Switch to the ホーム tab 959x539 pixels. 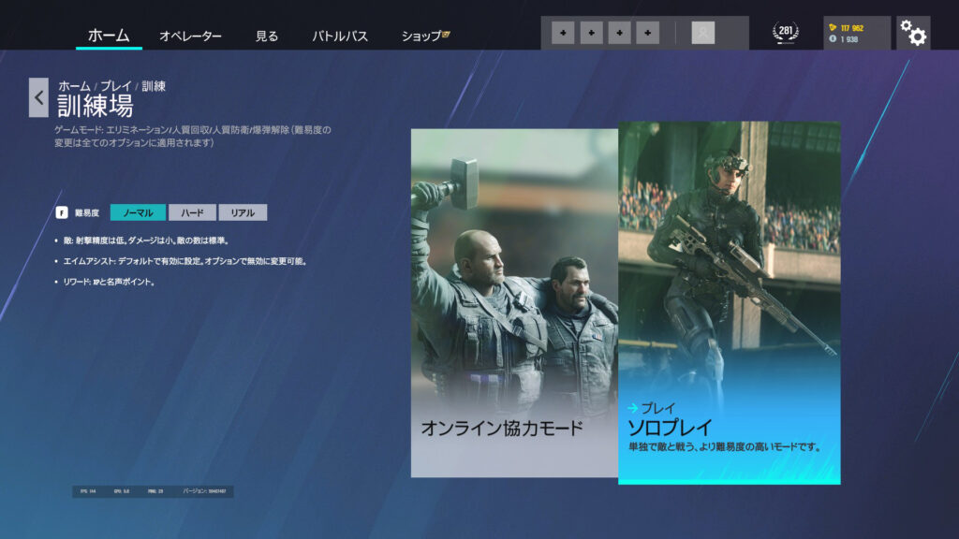pos(109,36)
